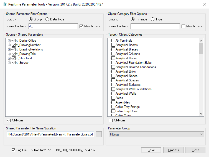
Task: Check the Analytical Links category
Action: pos(113,71)
